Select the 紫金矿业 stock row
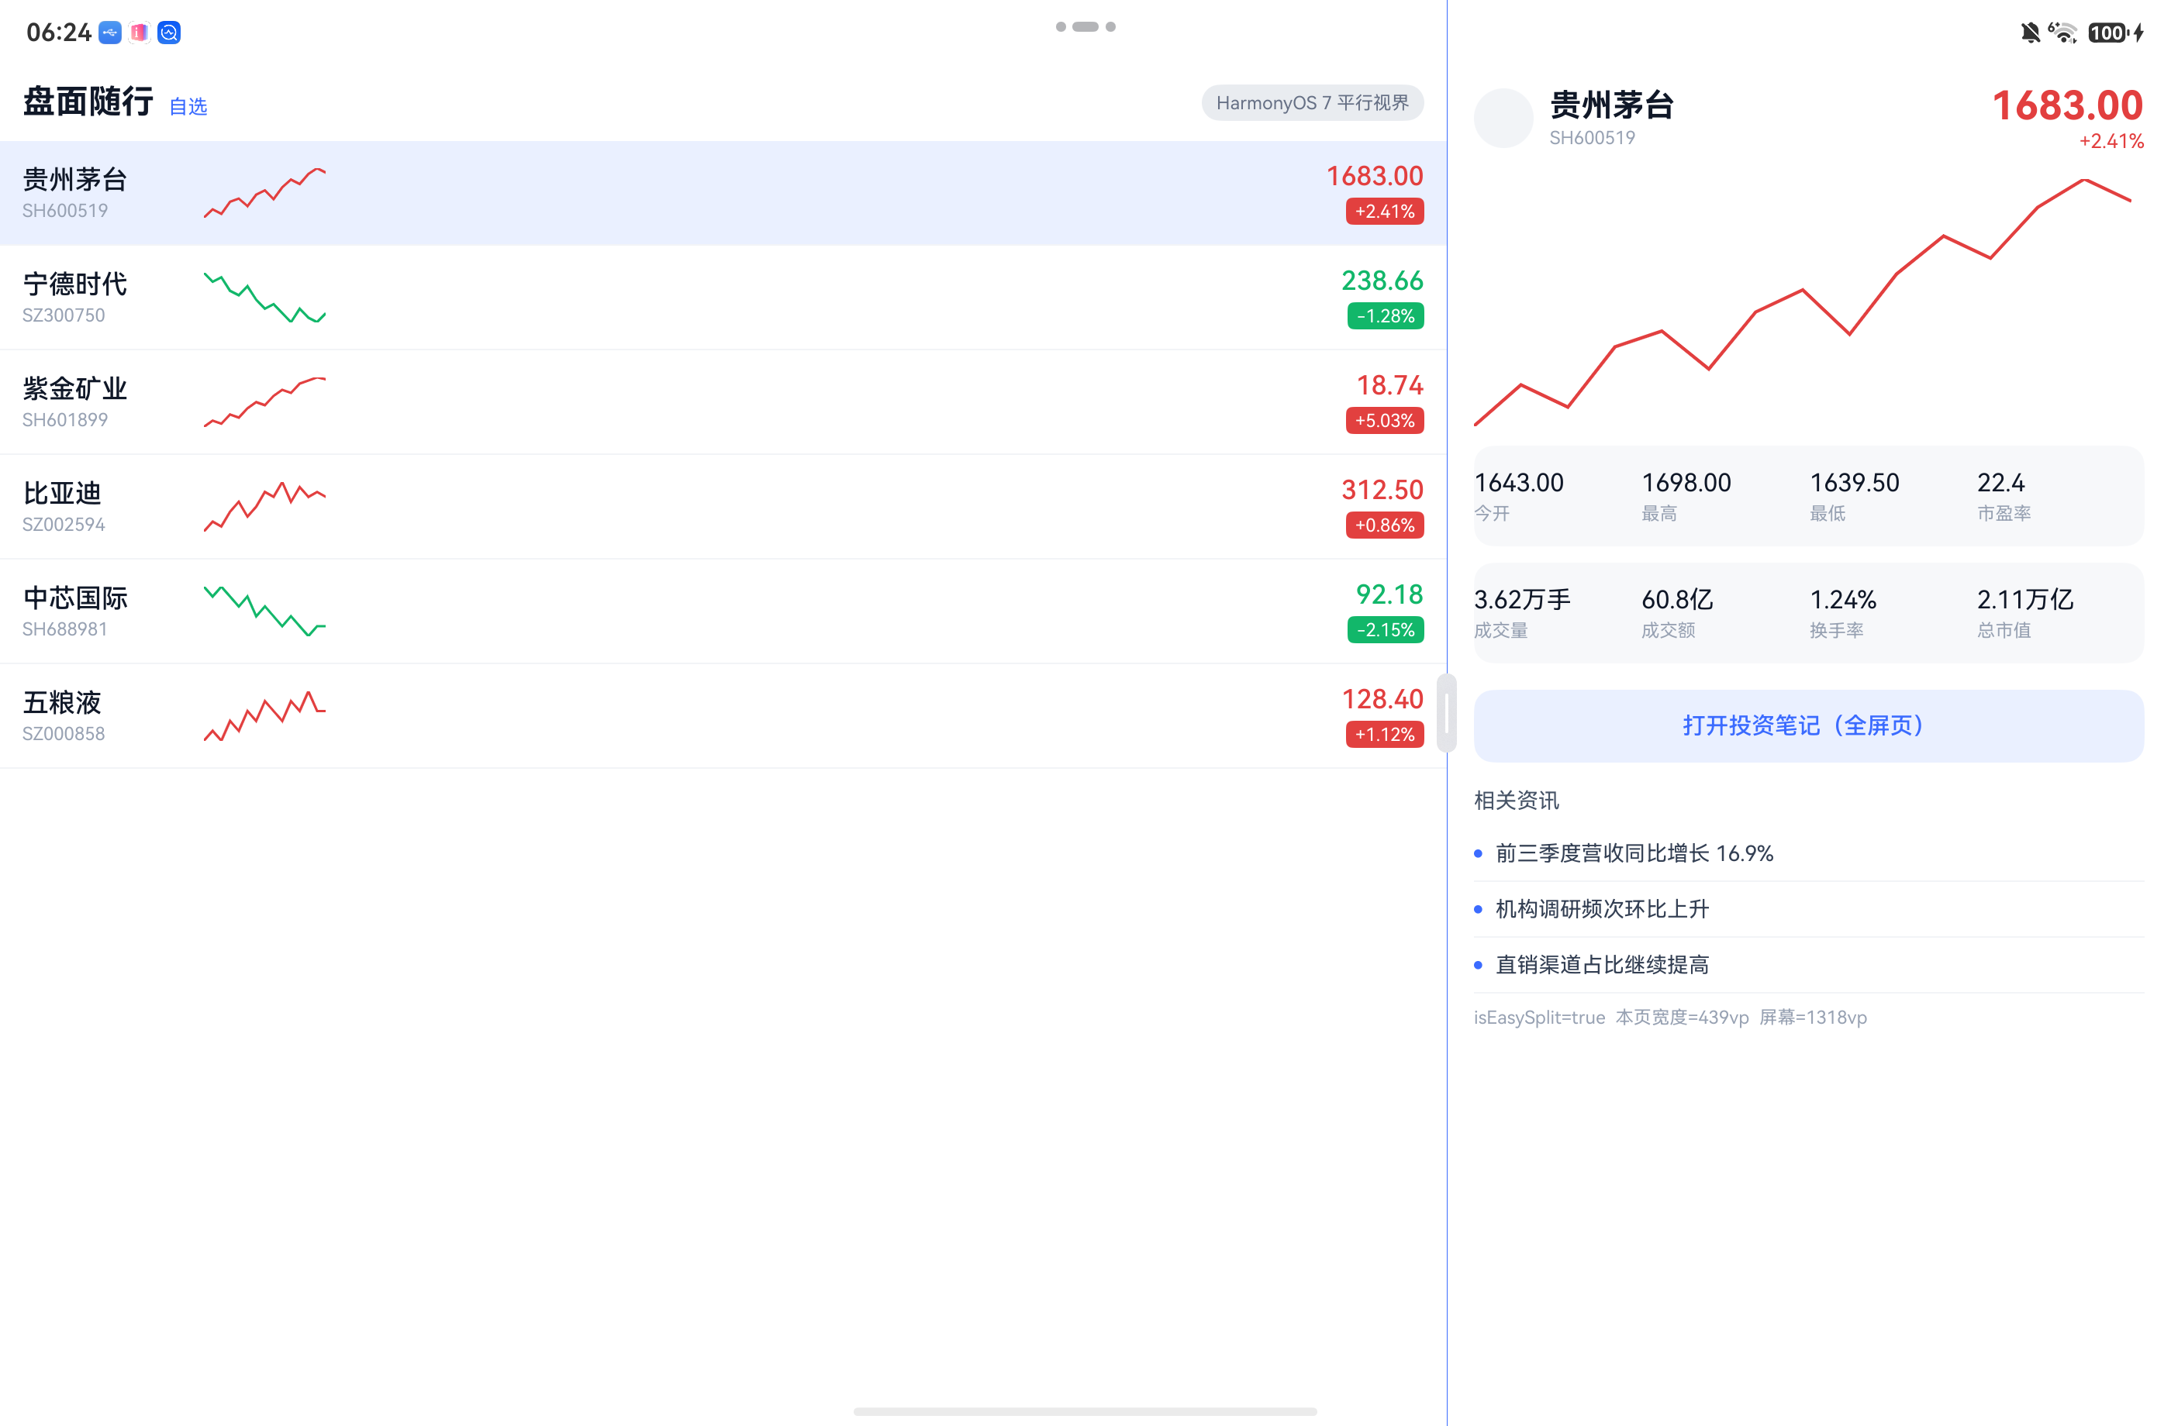 point(723,402)
